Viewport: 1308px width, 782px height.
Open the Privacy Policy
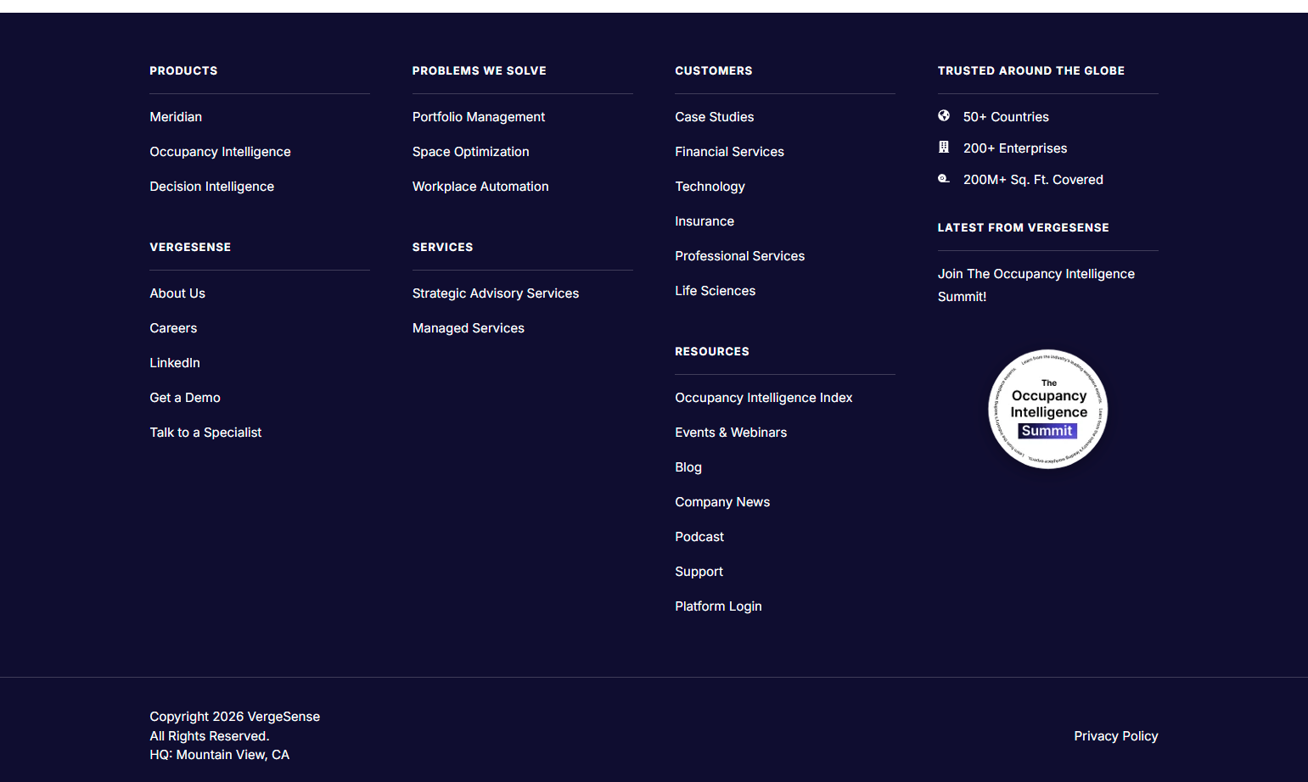(1115, 735)
